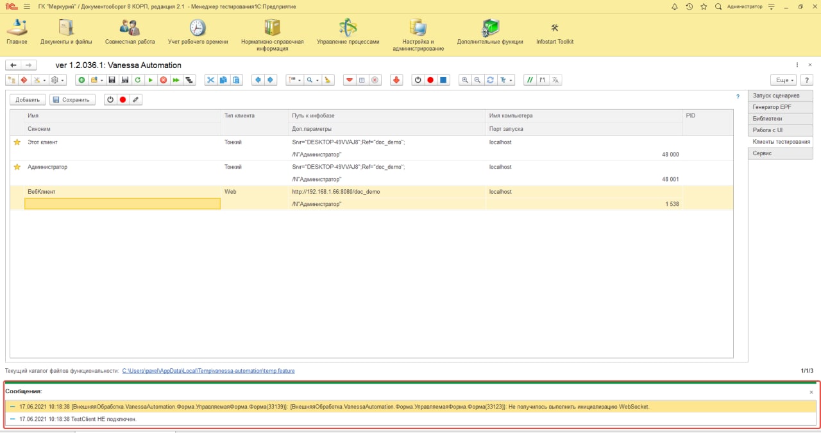This screenshot has width=821, height=433.
Task: Click the floppy disk save icon in top toolbar
Action: [112, 80]
